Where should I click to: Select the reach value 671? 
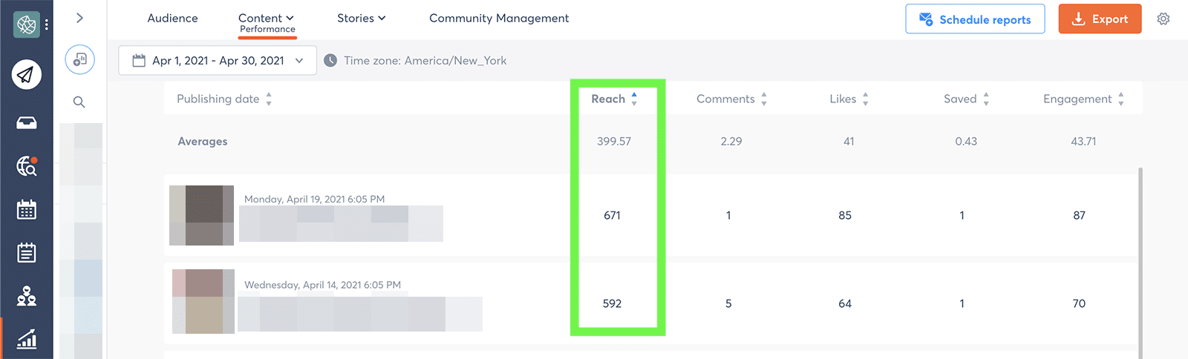tap(612, 216)
